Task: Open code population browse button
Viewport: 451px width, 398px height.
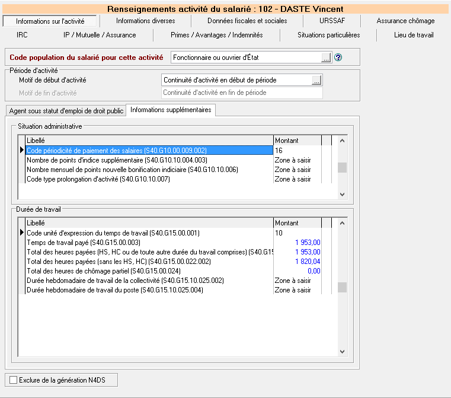Action: [x=325, y=58]
